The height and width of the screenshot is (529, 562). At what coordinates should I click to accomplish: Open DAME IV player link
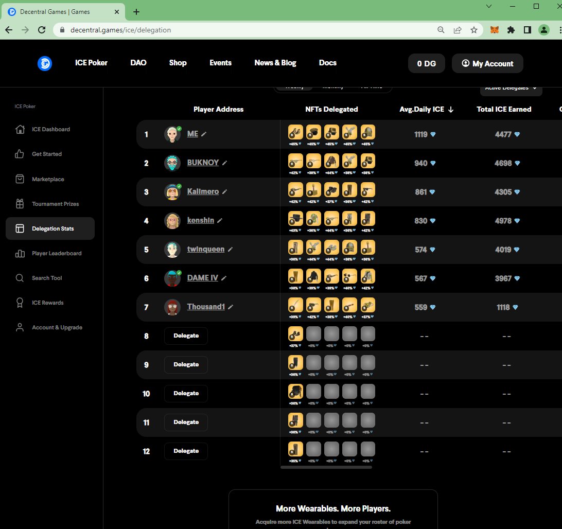[202, 278]
